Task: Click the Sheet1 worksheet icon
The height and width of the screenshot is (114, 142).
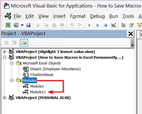Action: 26,69
